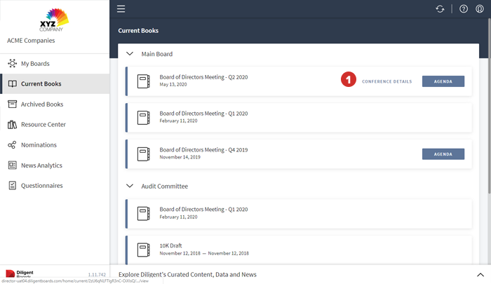The image size is (491, 284).
Task: Navigate to News Analytics
Action: pos(41,165)
